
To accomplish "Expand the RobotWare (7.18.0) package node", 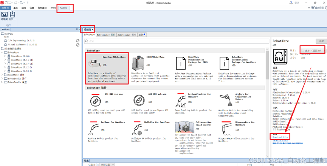I will pos(5,71).
